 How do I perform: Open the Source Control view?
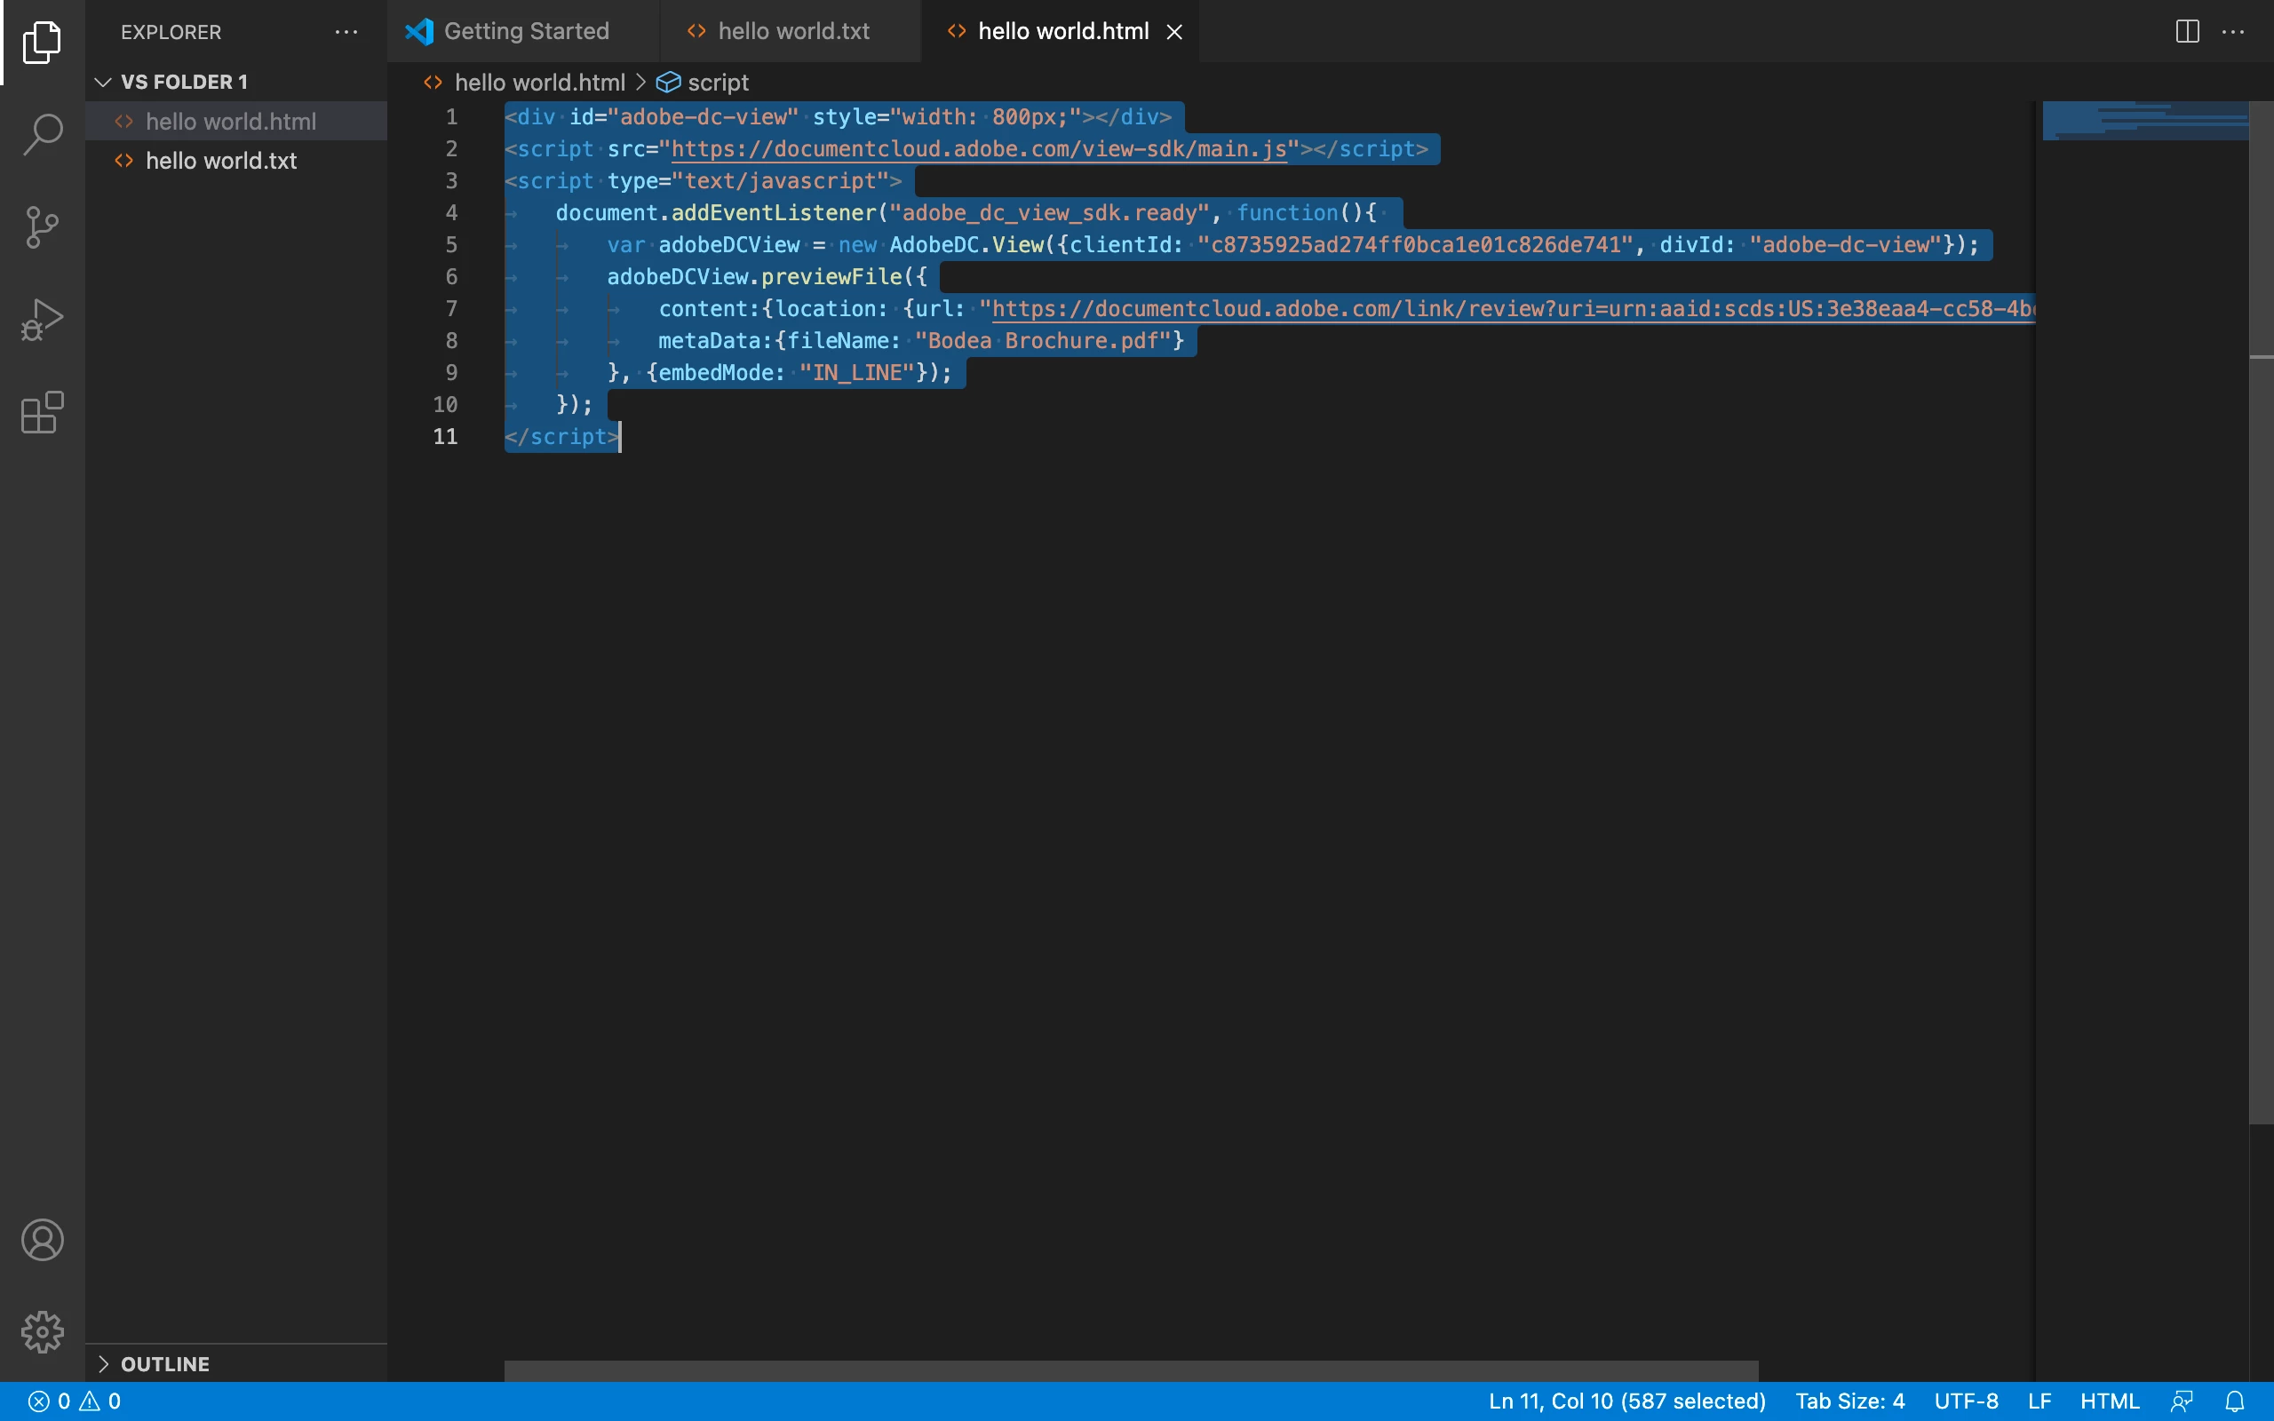tap(43, 226)
